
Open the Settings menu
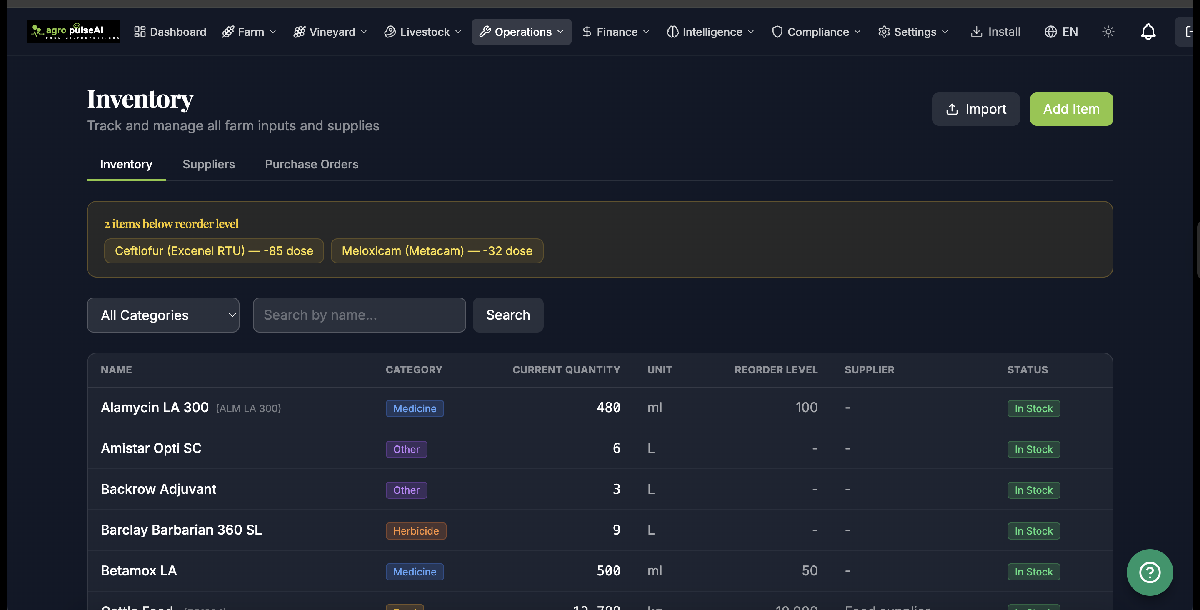pyautogui.click(x=913, y=32)
